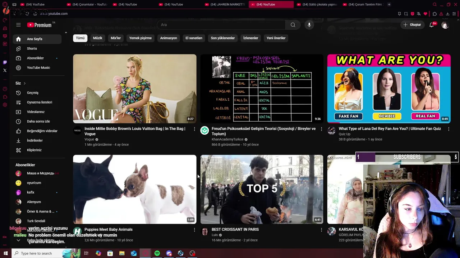This screenshot has width=460, height=258.
Task: Open Abonelikler in the sidebar
Action: 37,58
